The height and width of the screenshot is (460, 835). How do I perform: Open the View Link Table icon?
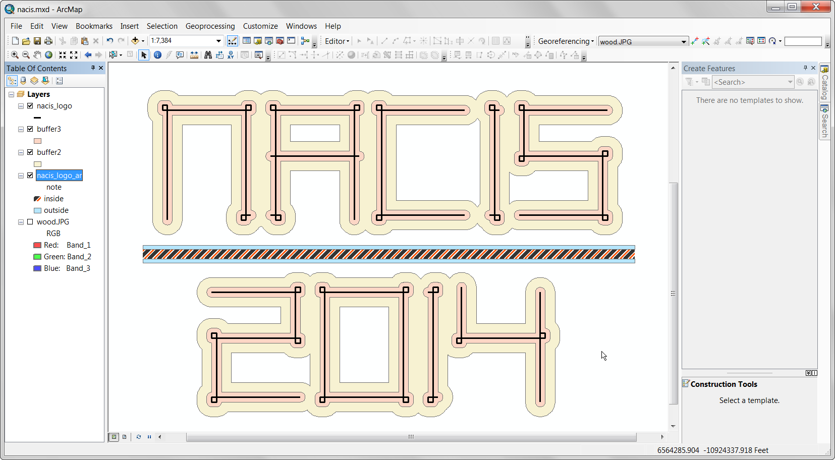point(761,41)
